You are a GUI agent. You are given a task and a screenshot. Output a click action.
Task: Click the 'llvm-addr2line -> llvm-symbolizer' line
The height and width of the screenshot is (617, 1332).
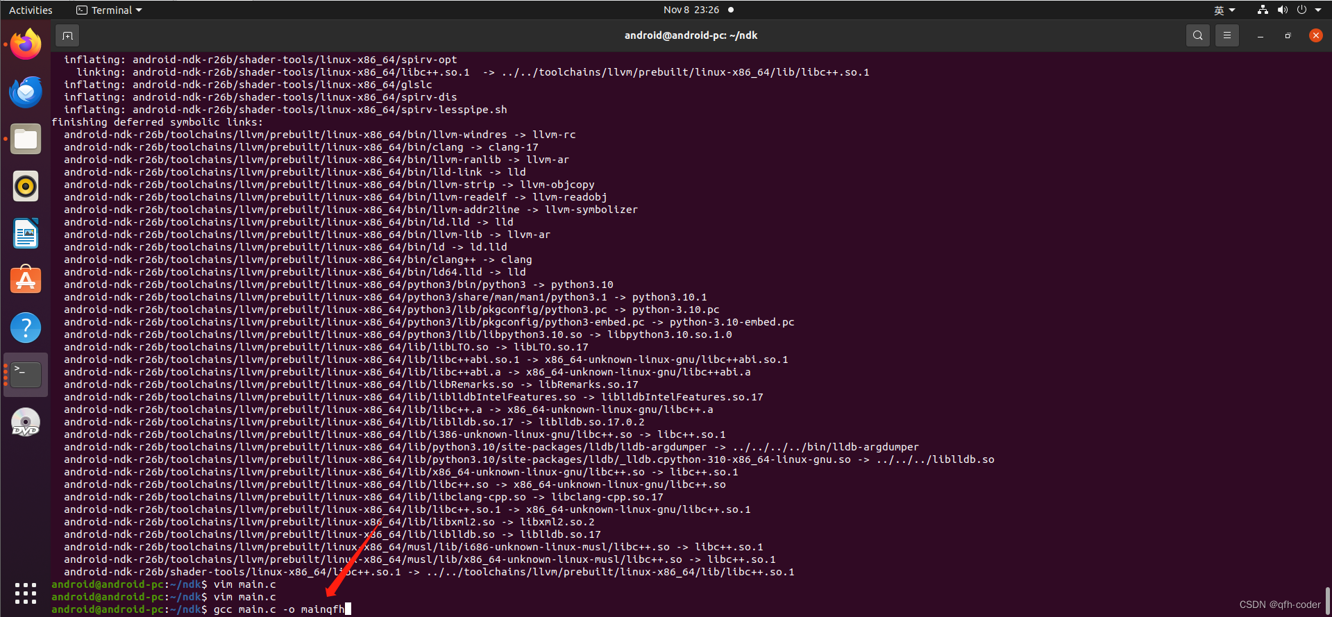point(351,210)
